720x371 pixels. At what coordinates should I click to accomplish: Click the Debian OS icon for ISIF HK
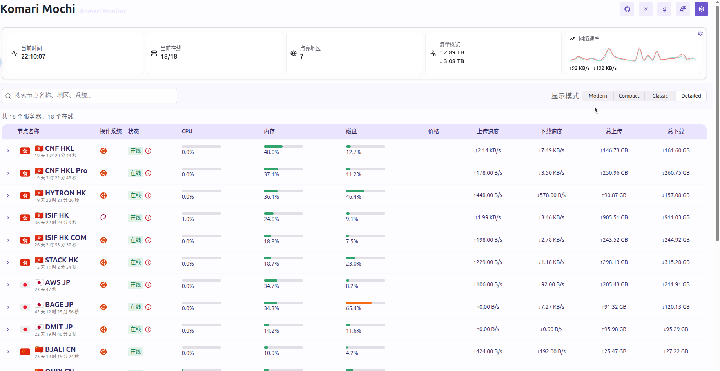click(x=103, y=218)
